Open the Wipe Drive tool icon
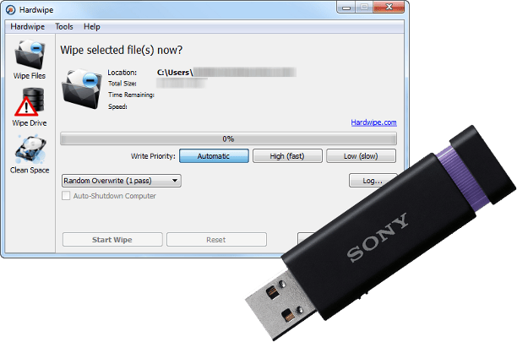Image resolution: width=517 pixels, height=342 pixels. click(x=29, y=102)
